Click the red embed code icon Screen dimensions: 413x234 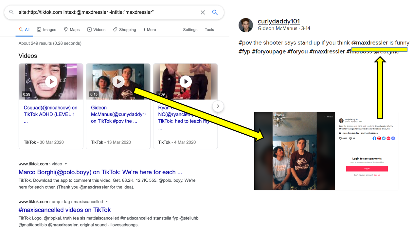tap(388, 138)
